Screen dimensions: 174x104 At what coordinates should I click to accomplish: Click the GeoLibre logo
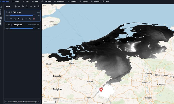click(x=5, y=2)
